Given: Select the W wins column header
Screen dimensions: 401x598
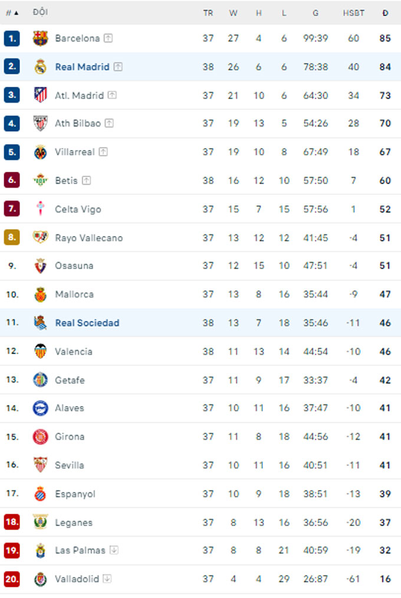Looking at the screenshot, I should point(234,13).
